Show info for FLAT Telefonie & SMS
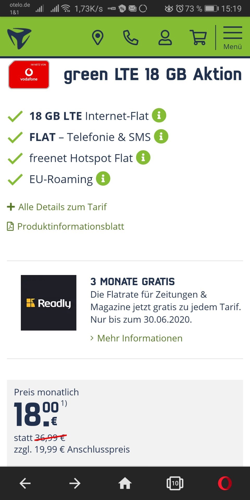250x500 pixels. pyautogui.click(x=161, y=136)
